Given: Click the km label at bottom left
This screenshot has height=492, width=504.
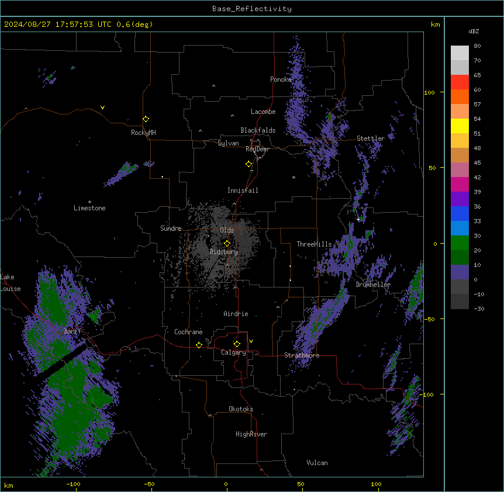Looking at the screenshot, I should 8,486.
